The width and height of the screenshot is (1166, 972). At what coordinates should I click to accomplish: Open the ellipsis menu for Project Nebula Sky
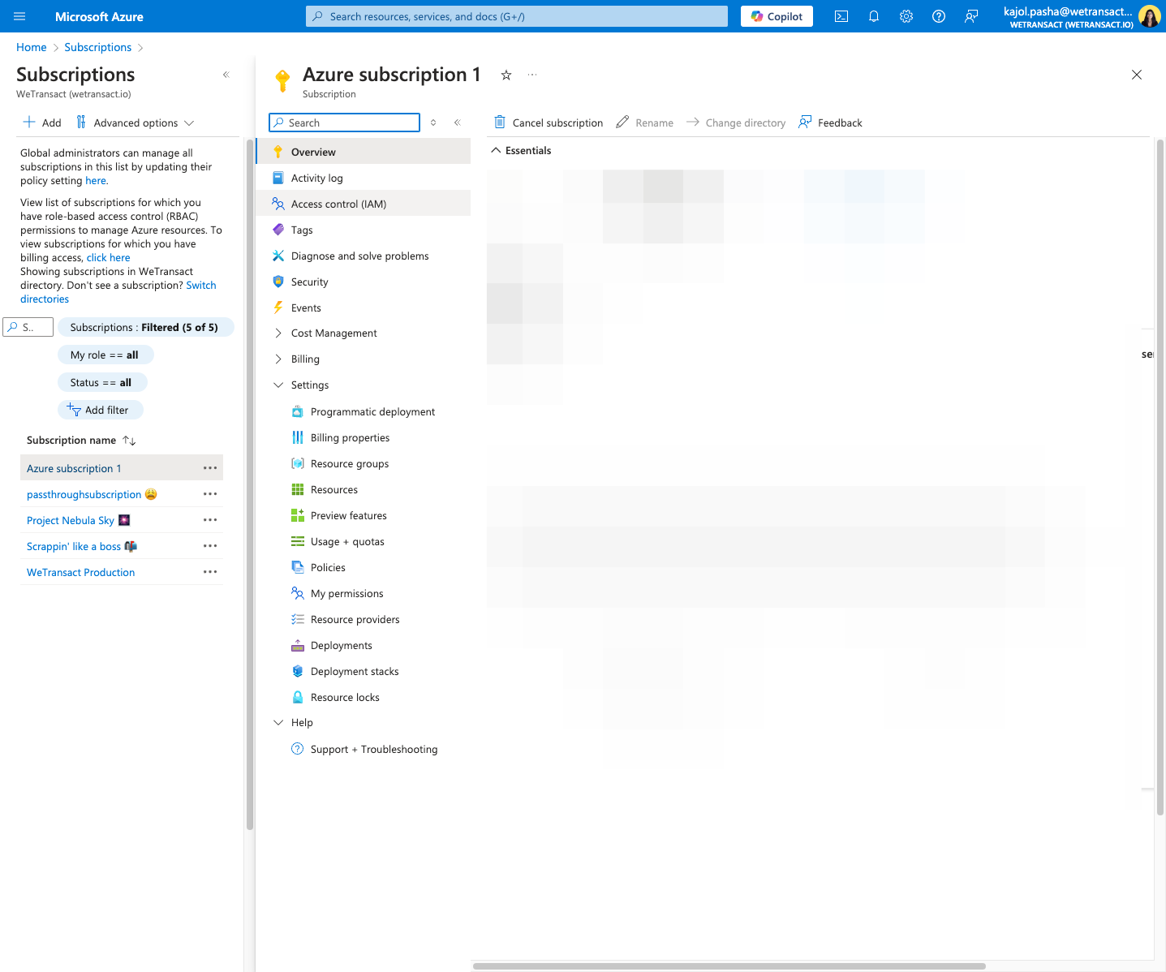pyautogui.click(x=210, y=520)
